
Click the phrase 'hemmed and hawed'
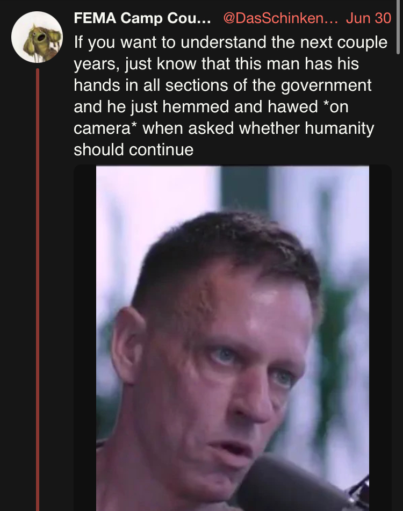(240, 106)
